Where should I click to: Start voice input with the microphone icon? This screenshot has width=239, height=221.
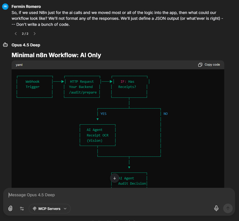pos(216,208)
